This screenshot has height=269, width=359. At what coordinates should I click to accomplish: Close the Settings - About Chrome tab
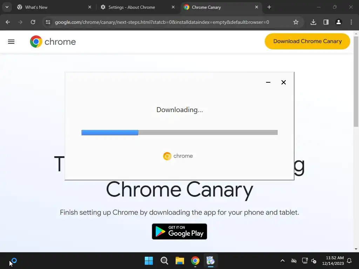coord(173,7)
